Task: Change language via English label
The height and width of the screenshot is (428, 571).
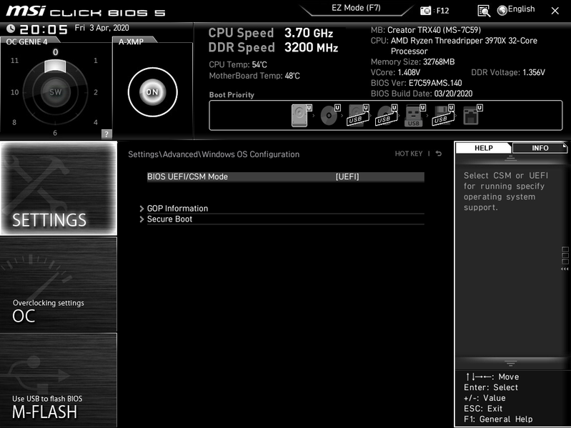Action: point(521,9)
